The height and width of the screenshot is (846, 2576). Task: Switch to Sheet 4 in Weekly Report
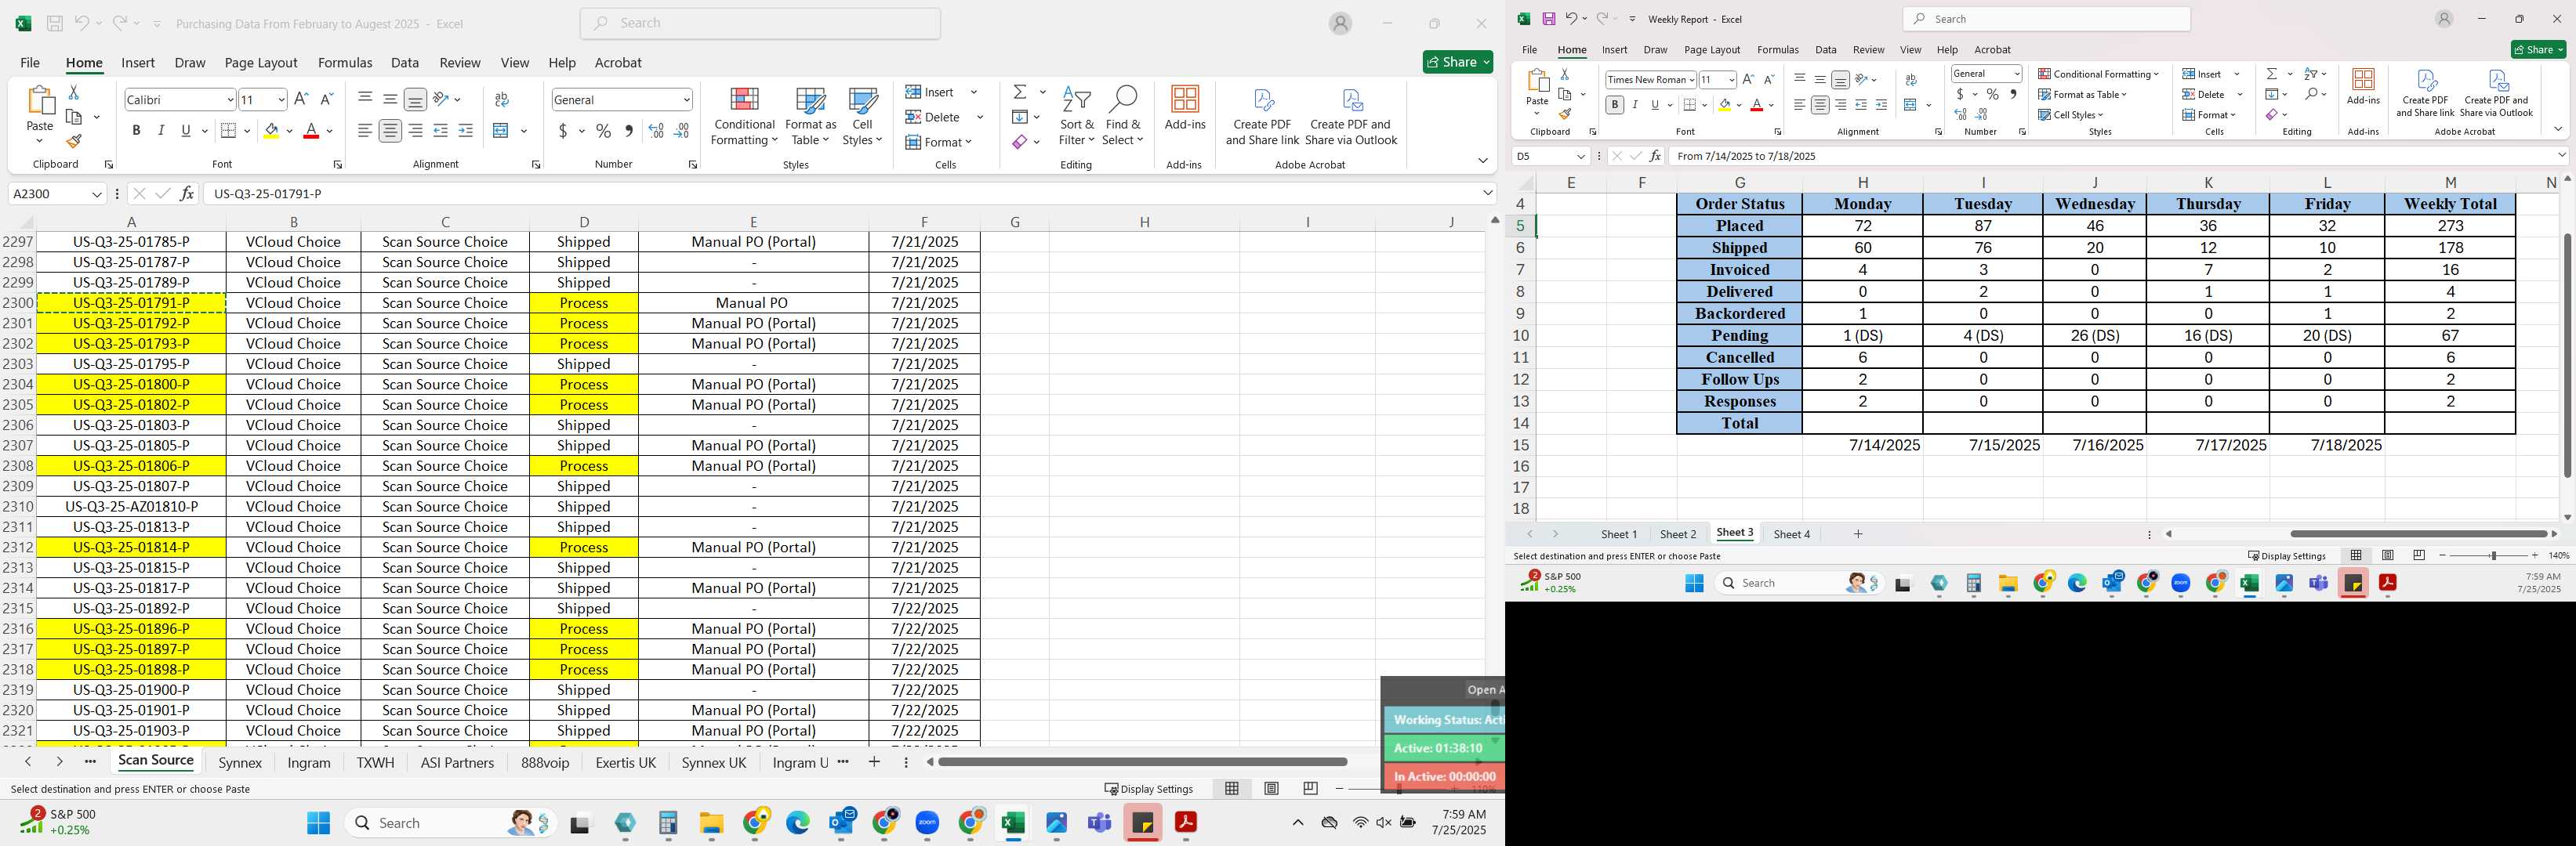[x=1791, y=534]
